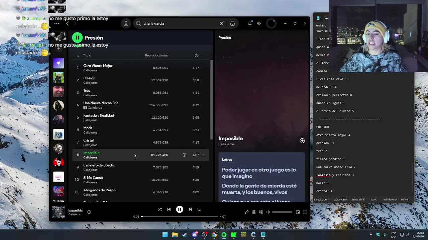The width and height of the screenshot is (428, 240).
Task: Select track 'Una Nueva Noche Fría'
Action: pos(141,105)
